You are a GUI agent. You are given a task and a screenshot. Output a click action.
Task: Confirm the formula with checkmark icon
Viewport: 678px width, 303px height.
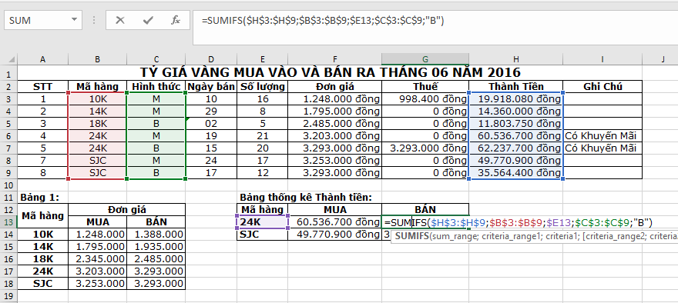[x=148, y=20]
